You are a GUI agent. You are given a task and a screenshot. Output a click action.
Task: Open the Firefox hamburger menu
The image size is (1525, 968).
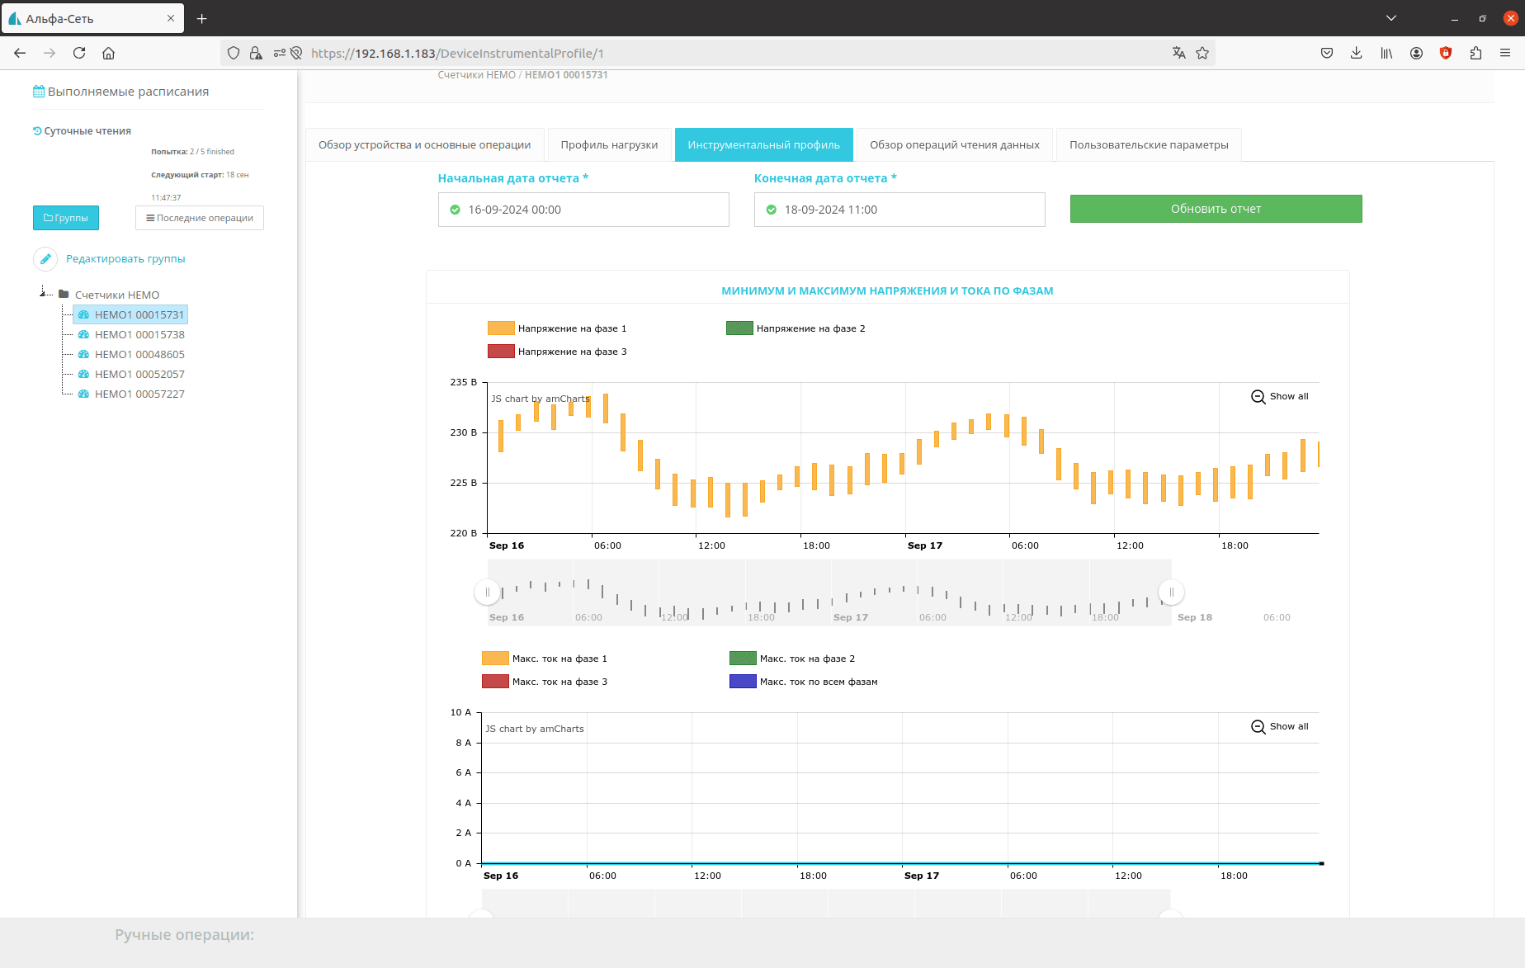1505,53
